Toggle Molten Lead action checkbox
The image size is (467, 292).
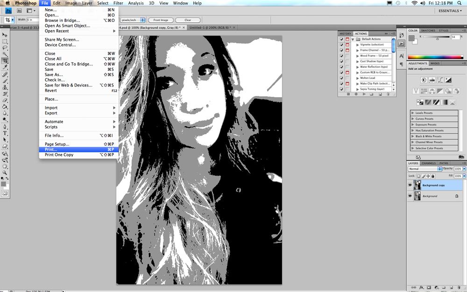342,78
